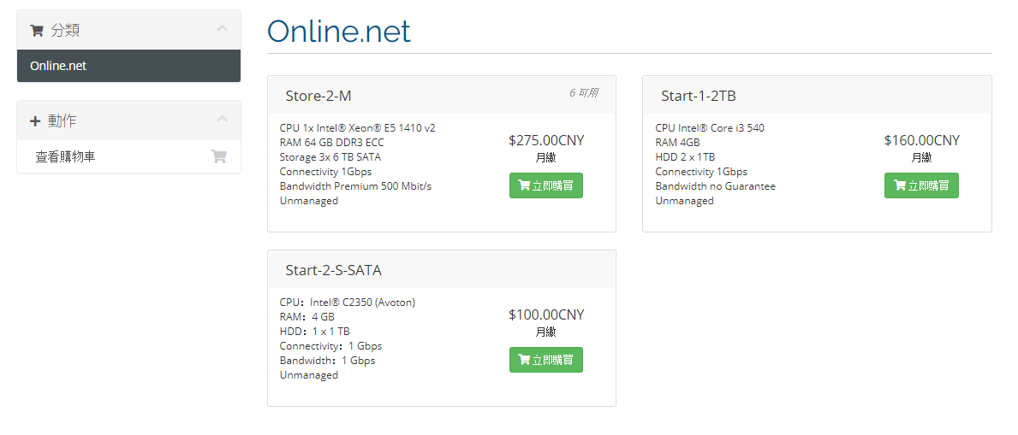Click the plus icon beside 動作
The image size is (1018, 435).
tap(35, 121)
